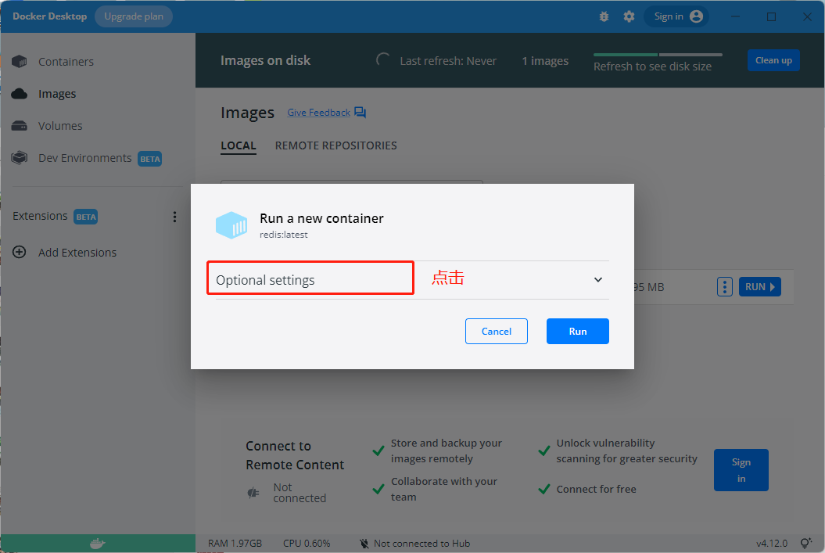This screenshot has width=825, height=553.
Task: Click the disk size progress bar
Action: coord(658,54)
